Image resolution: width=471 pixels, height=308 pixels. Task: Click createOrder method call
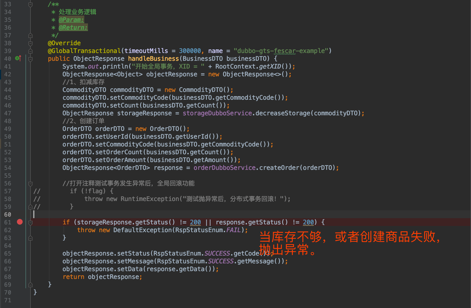(x=279, y=168)
